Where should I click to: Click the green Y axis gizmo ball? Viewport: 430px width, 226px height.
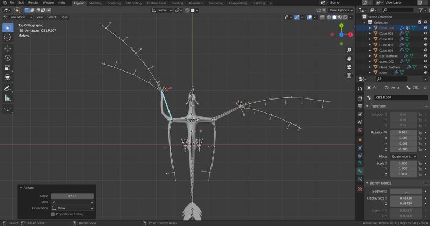(341, 25)
